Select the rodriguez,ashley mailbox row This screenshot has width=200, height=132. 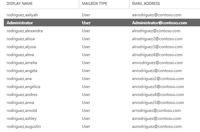pyautogui.click(x=102, y=118)
